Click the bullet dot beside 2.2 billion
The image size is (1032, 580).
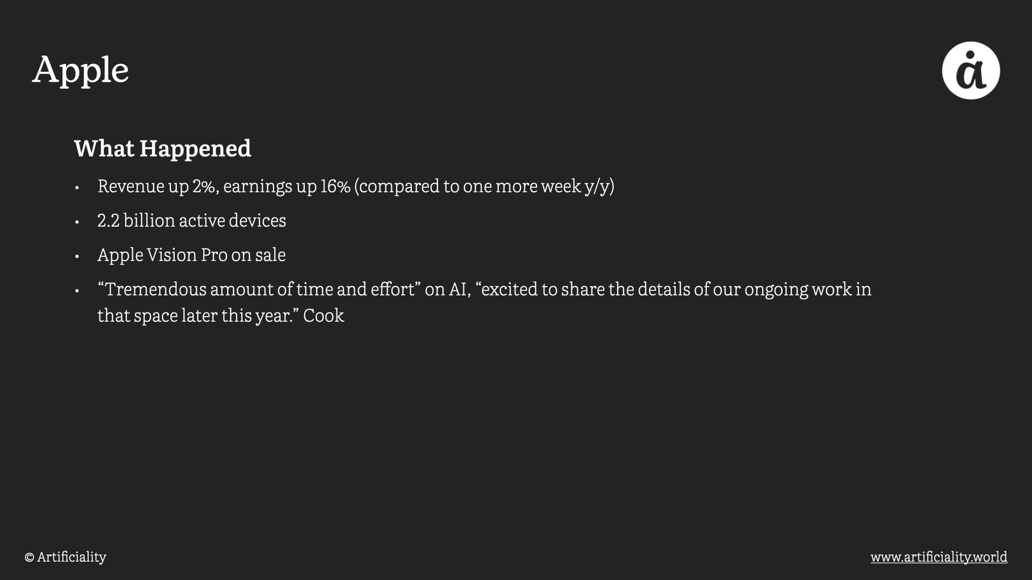point(77,222)
